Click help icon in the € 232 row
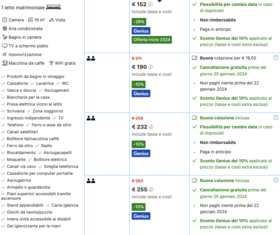The width and height of the screenshot is (280, 235). [275, 118]
